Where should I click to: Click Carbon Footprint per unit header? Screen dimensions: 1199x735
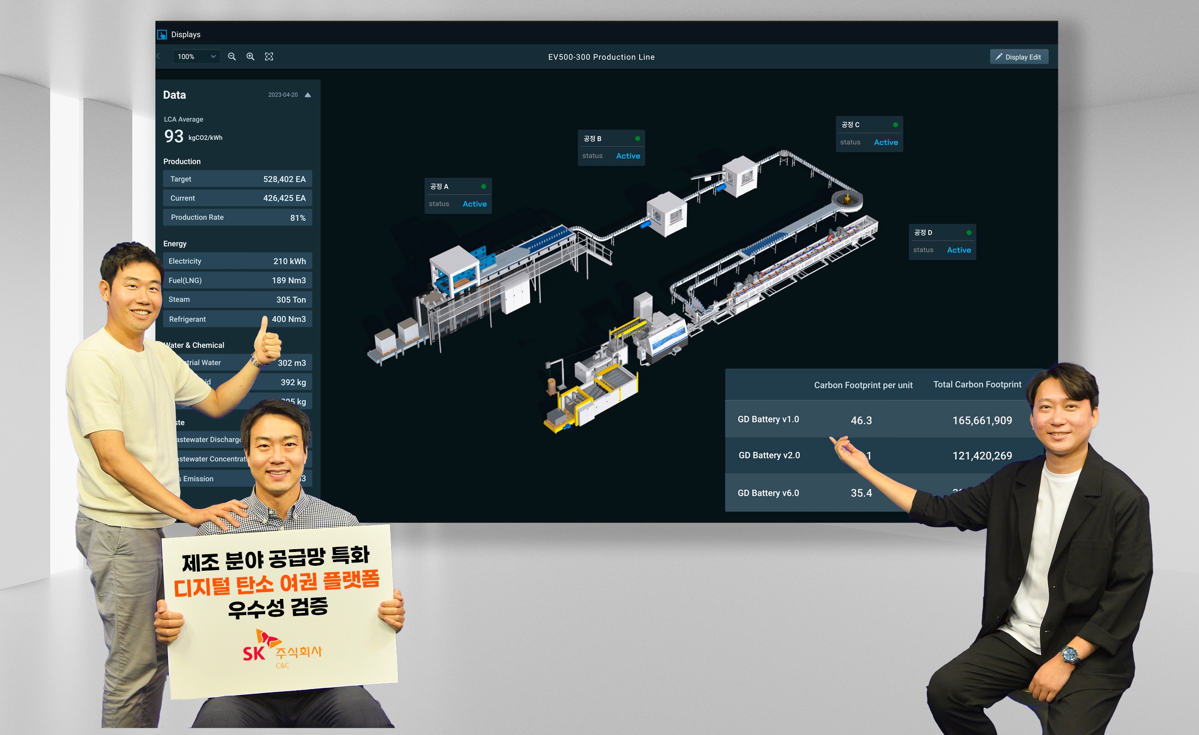click(x=863, y=385)
